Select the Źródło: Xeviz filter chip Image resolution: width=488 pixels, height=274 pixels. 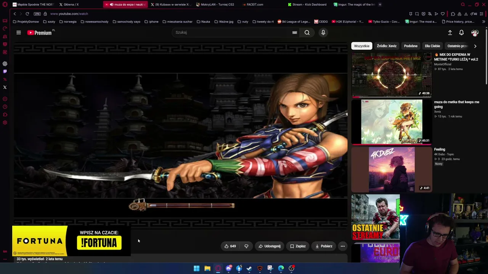(387, 46)
